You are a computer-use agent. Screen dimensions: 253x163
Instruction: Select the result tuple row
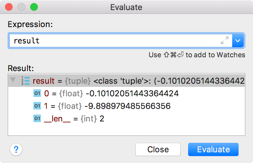pyautogui.click(x=126, y=81)
